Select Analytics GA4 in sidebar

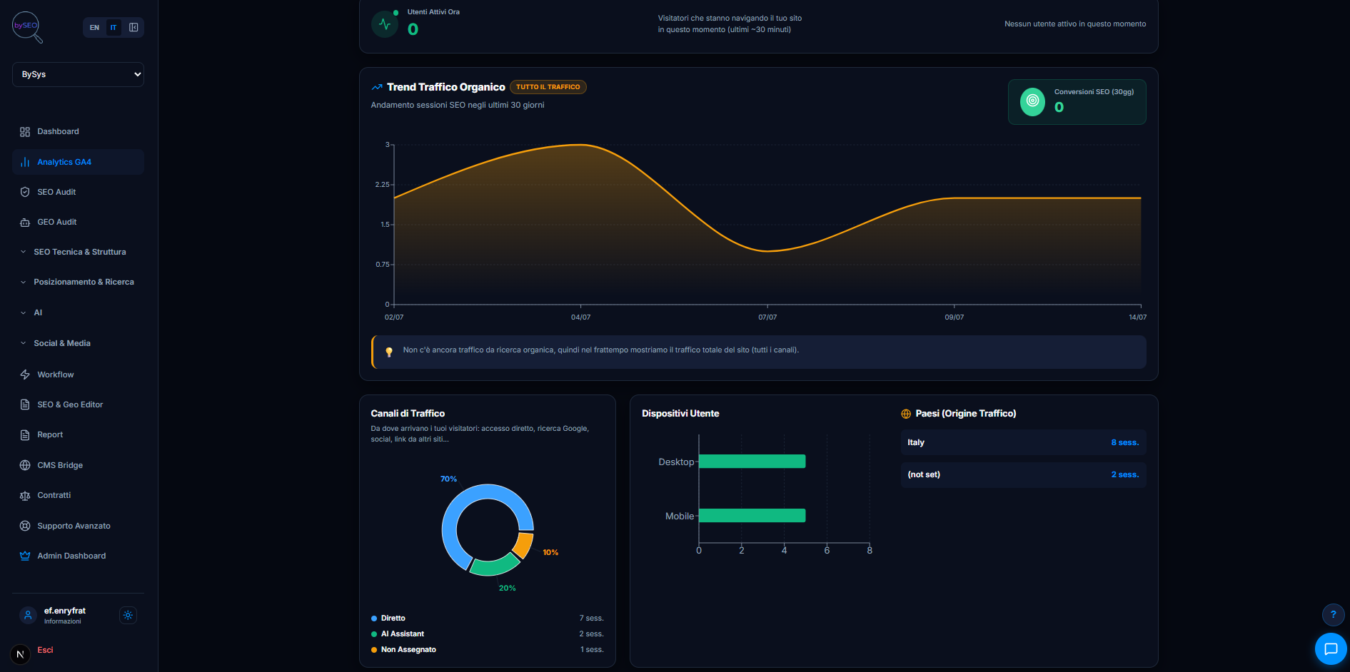(78, 162)
